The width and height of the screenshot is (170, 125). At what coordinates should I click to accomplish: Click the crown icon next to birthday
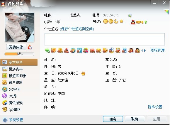(x=83, y=73)
